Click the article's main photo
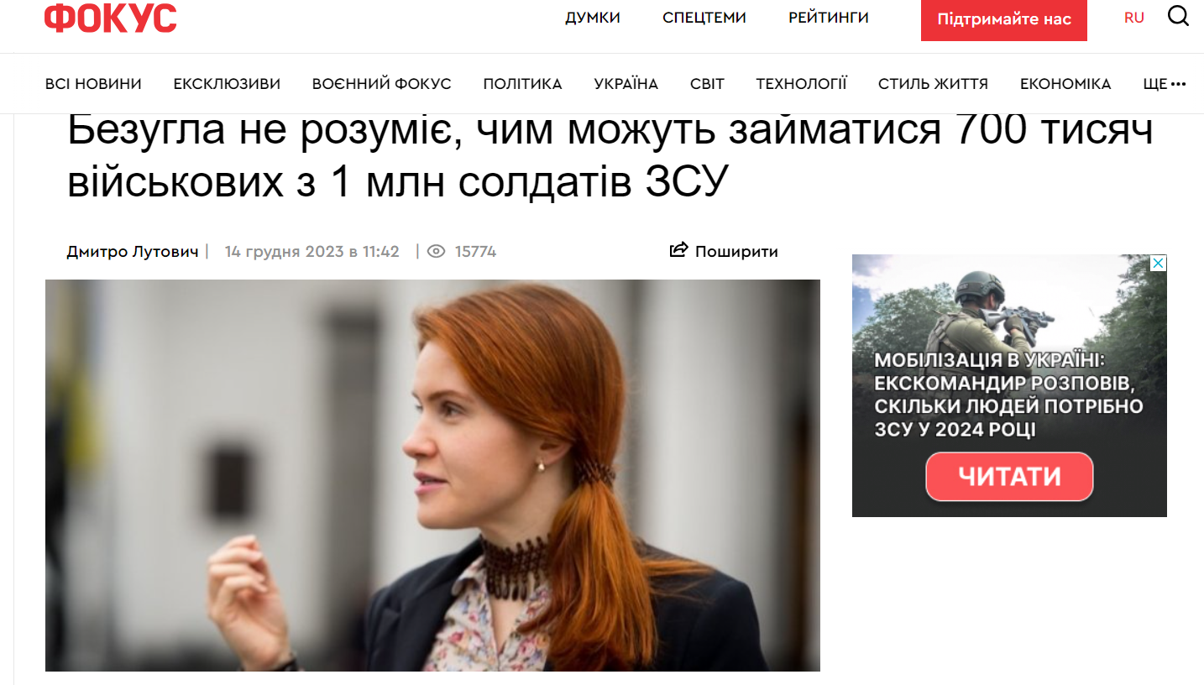 click(x=432, y=475)
